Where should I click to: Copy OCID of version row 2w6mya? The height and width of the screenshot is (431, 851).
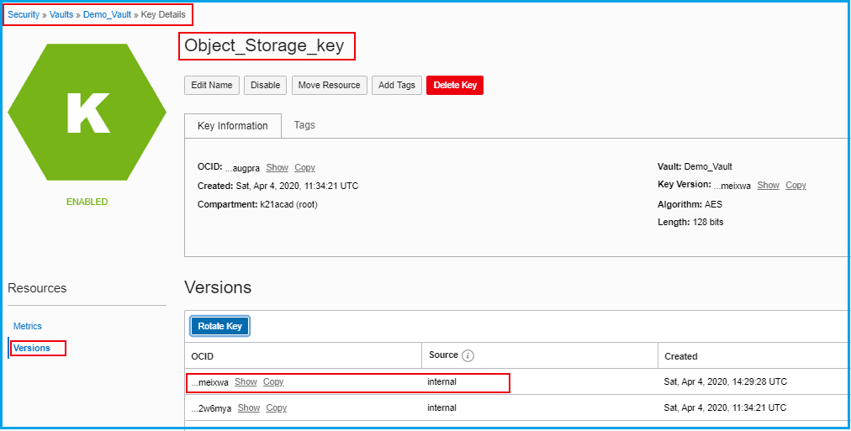pos(277,408)
